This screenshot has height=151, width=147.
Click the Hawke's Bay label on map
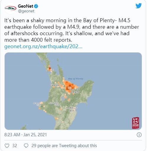pyautogui.click(x=72, y=109)
